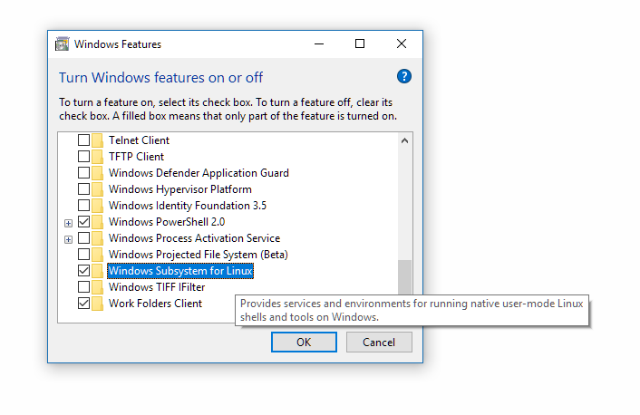Click folder icon beside Windows PowerShell 2.0
The height and width of the screenshot is (415, 640).
point(97,222)
